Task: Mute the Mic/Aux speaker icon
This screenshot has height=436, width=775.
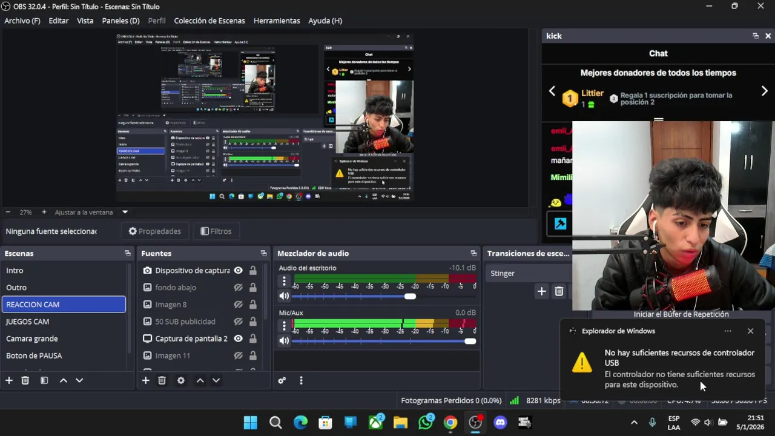Action: [x=284, y=341]
